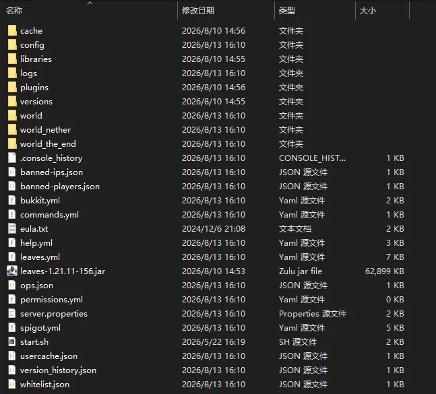The image size is (436, 394).
Task: Toggle the sort arrow above 名称
Action: coord(90,3)
